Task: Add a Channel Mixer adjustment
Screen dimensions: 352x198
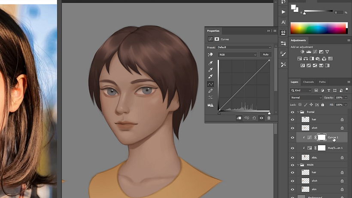Action: 324,58
